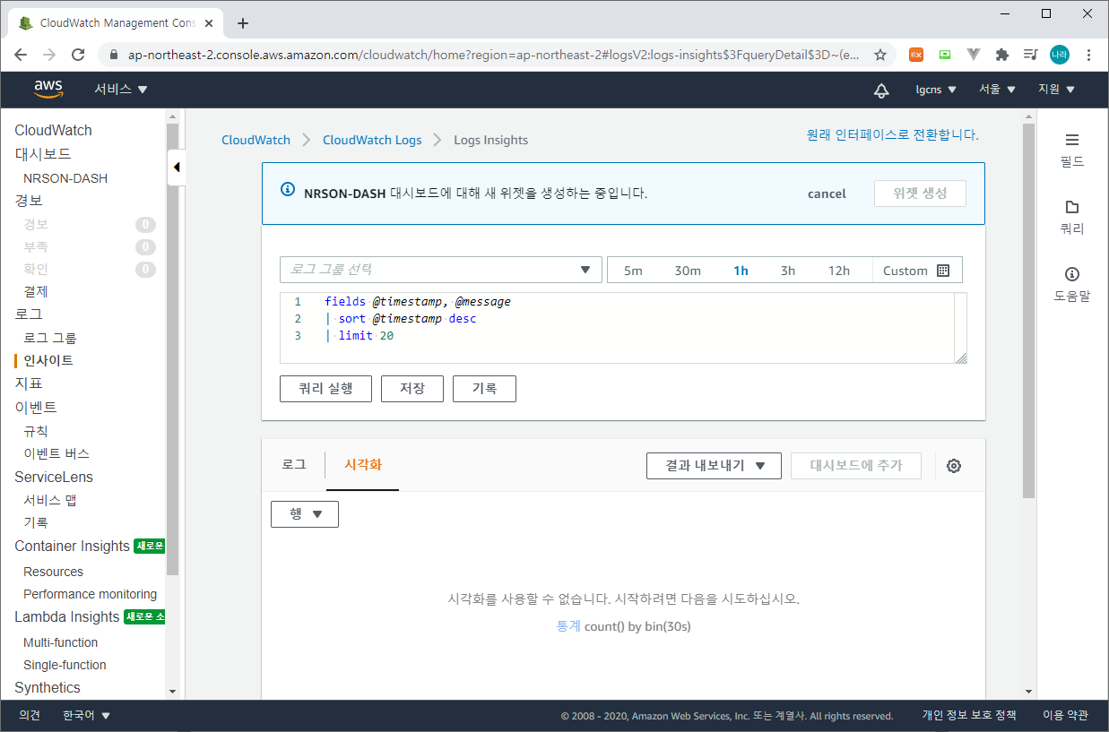Select the 12h time range
This screenshot has width=1109, height=732.
click(x=839, y=271)
